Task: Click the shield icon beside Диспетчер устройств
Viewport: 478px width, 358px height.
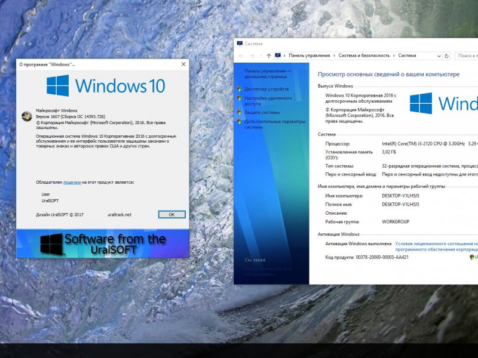Action: coord(240,89)
